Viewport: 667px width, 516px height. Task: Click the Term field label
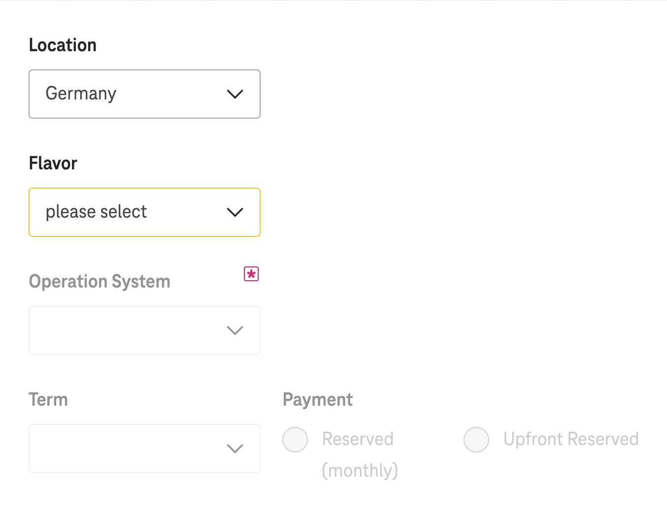click(48, 400)
